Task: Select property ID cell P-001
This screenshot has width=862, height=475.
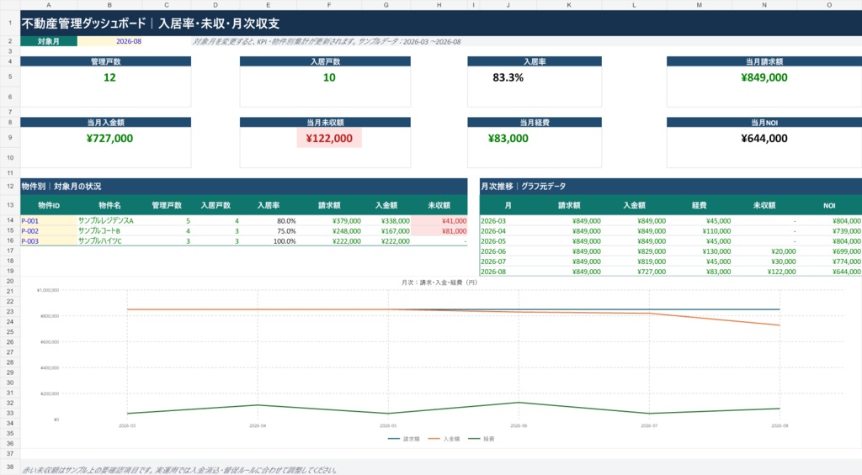Action: pos(49,221)
